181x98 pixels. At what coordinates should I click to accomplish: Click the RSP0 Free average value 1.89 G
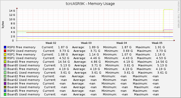tap(94, 47)
